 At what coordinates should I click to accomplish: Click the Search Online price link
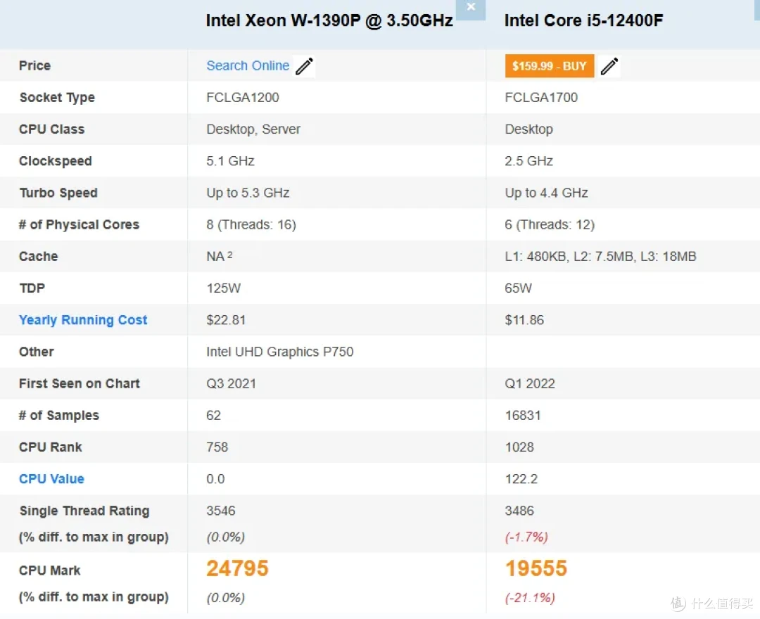[x=248, y=65]
